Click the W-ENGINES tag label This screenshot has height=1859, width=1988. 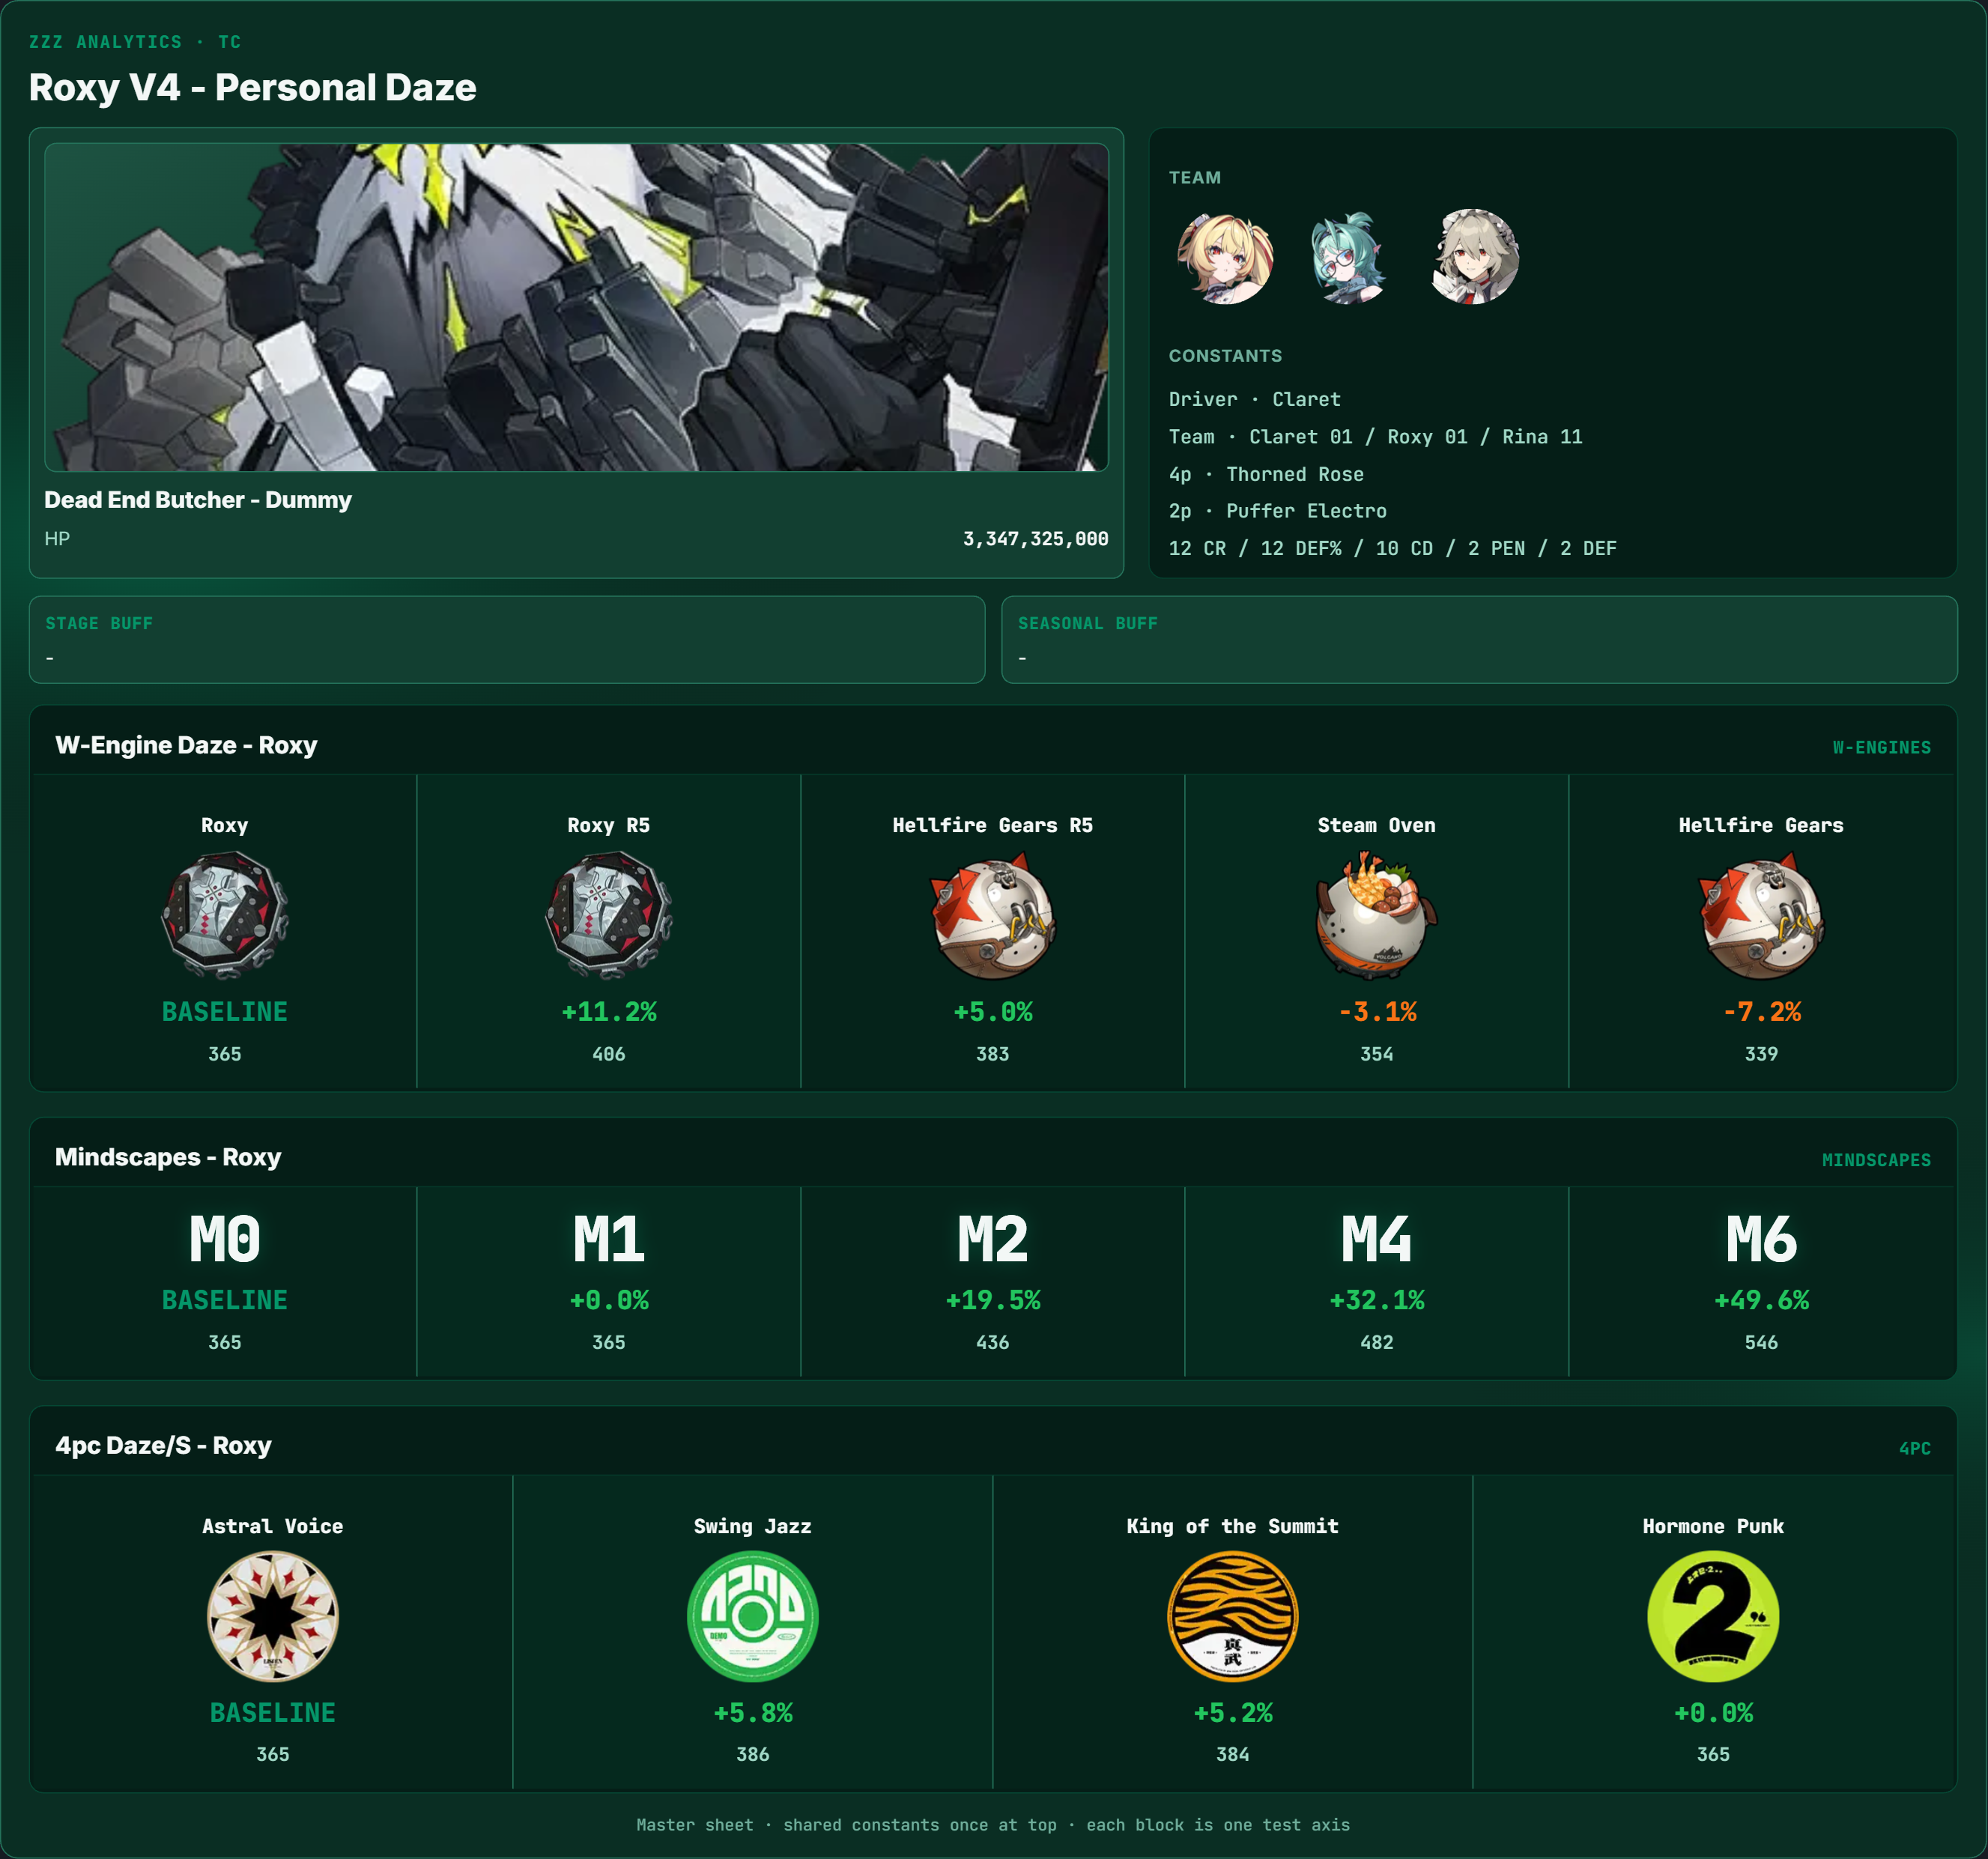click(1881, 747)
